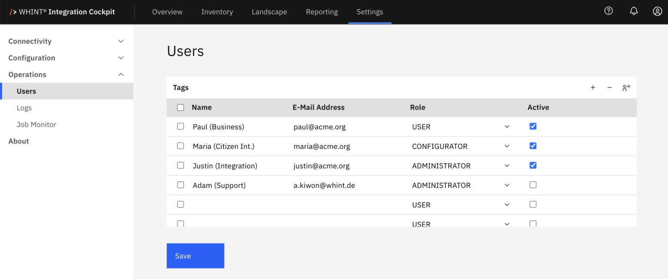Click the WHINT Integration Cockpit logo

point(63,12)
